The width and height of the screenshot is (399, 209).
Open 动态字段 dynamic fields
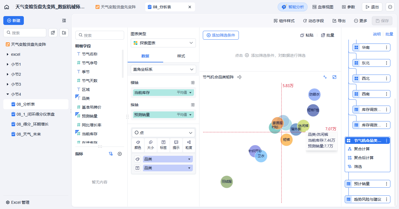point(313,21)
